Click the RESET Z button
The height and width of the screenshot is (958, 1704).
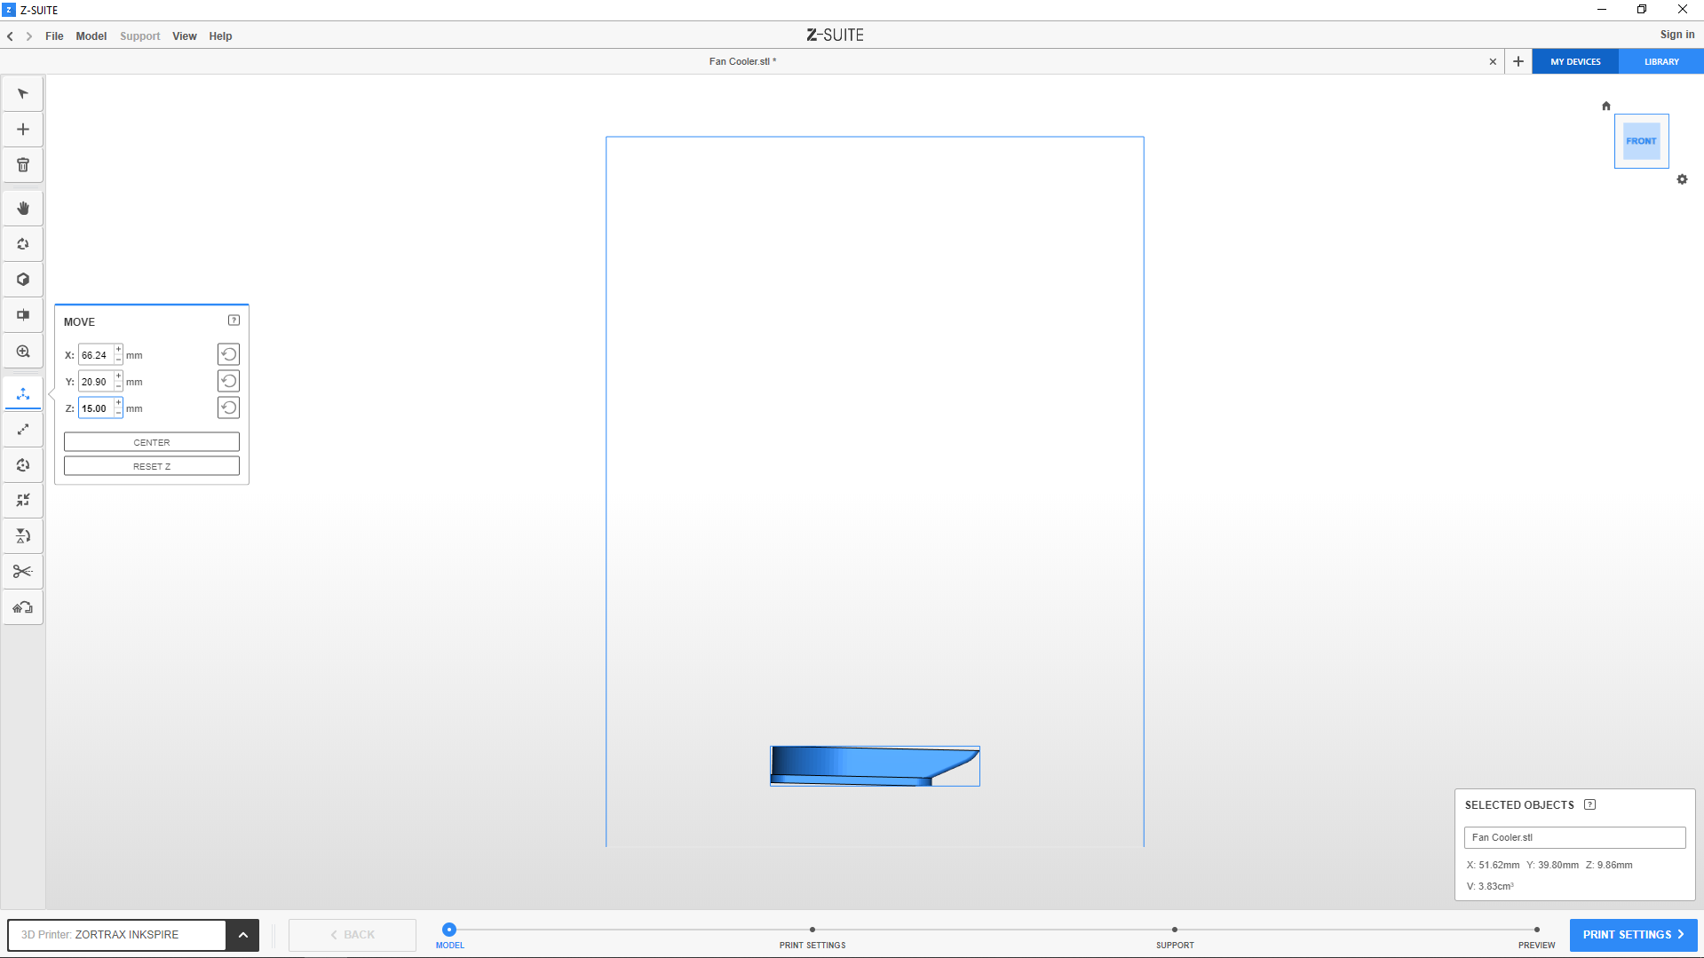[x=152, y=466]
